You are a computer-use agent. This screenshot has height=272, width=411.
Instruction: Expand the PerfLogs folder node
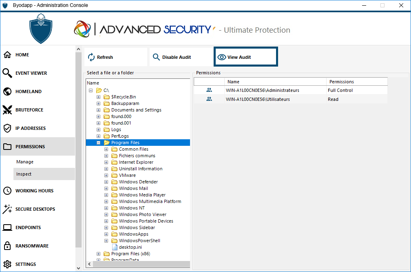(99, 136)
